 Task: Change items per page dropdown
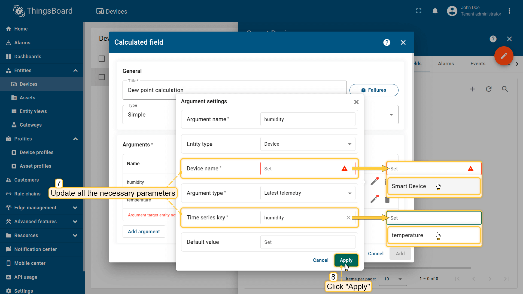point(393,279)
